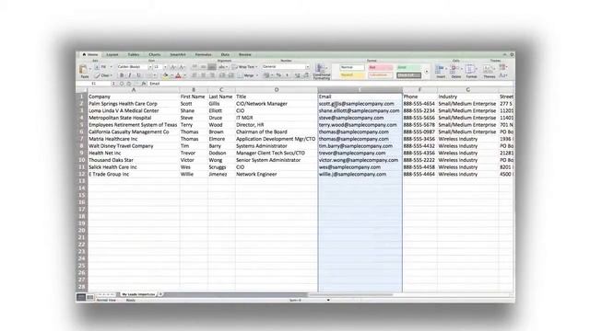Align text right
590x331 pixels.
[x=212, y=75]
